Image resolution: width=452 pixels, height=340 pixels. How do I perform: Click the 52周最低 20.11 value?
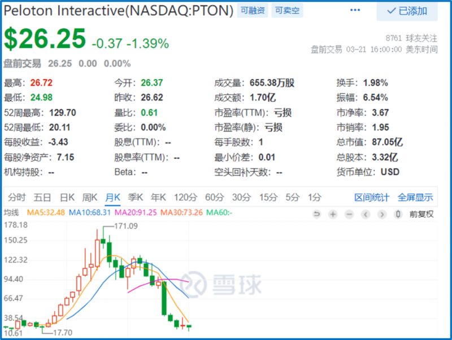60,127
